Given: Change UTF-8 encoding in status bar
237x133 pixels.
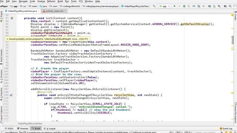Looking at the screenshot, I should pos(188,132).
